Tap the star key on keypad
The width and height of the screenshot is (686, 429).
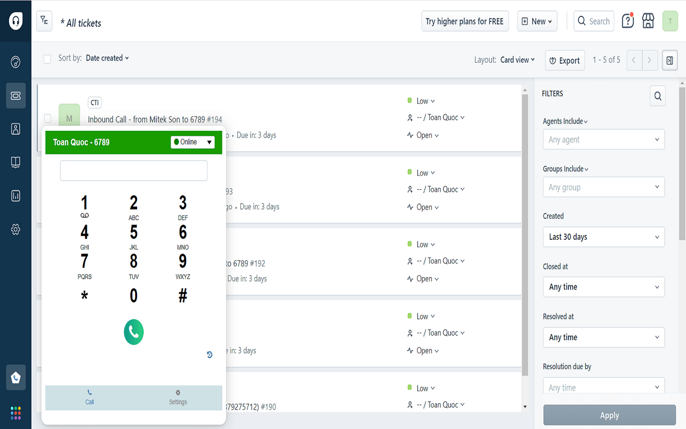[84, 296]
